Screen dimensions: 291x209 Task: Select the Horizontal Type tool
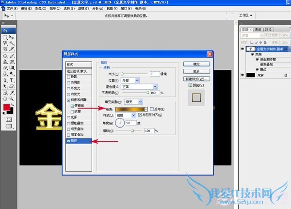12,80
